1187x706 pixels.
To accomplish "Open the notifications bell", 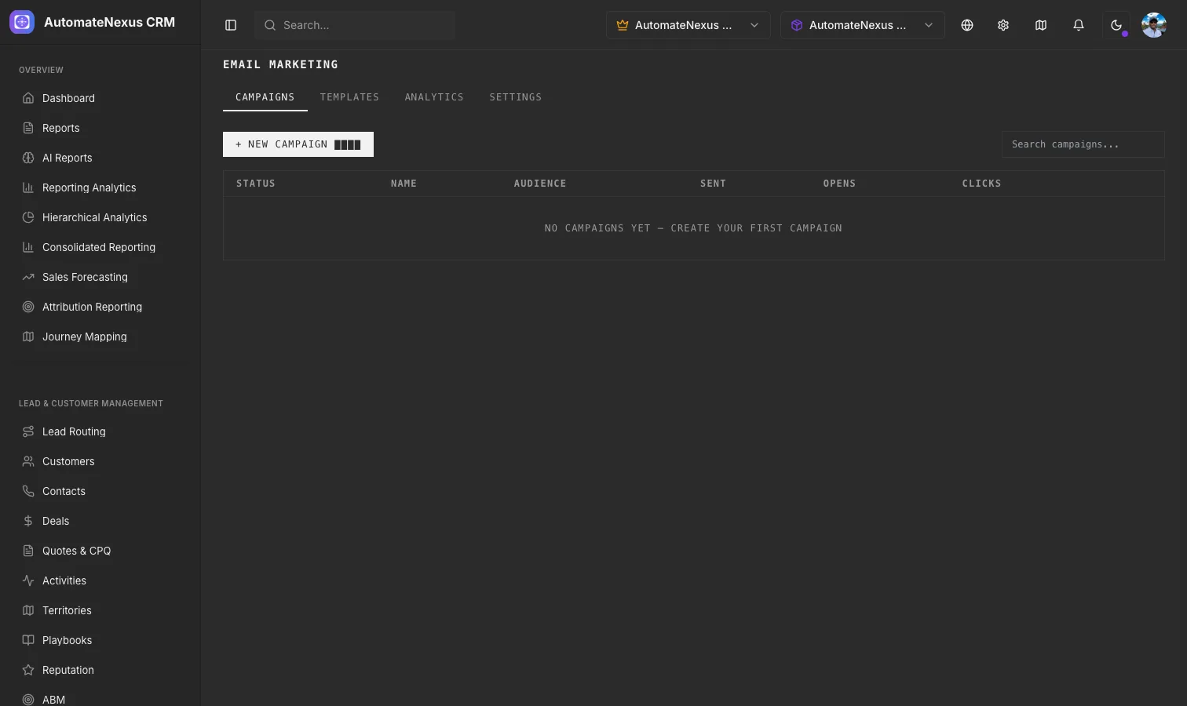I will pos(1079,25).
